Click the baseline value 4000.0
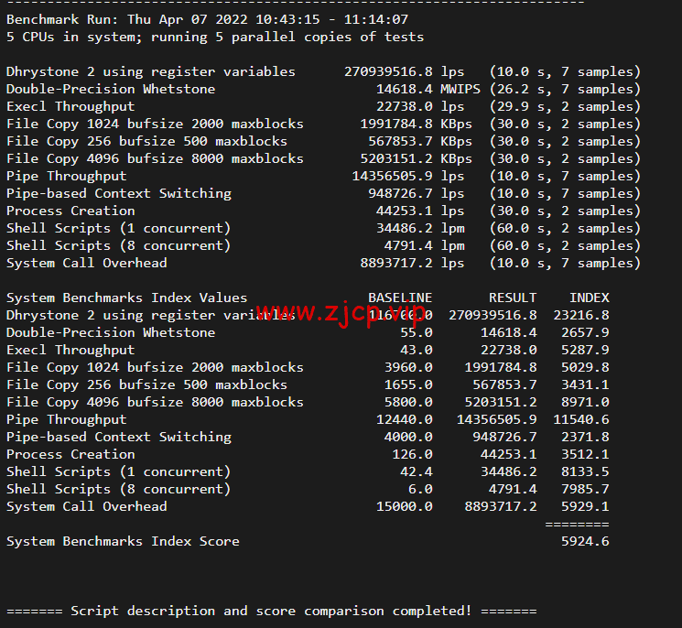This screenshot has height=628, width=682. tap(408, 437)
